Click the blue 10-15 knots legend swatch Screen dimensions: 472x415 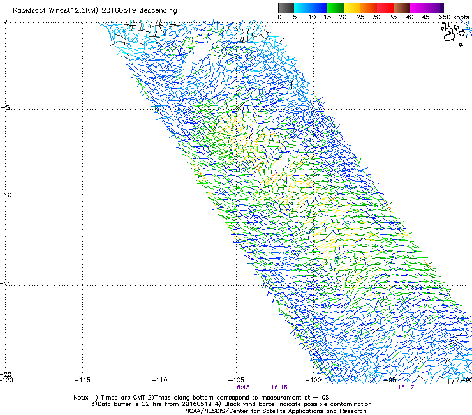pyautogui.click(x=319, y=8)
